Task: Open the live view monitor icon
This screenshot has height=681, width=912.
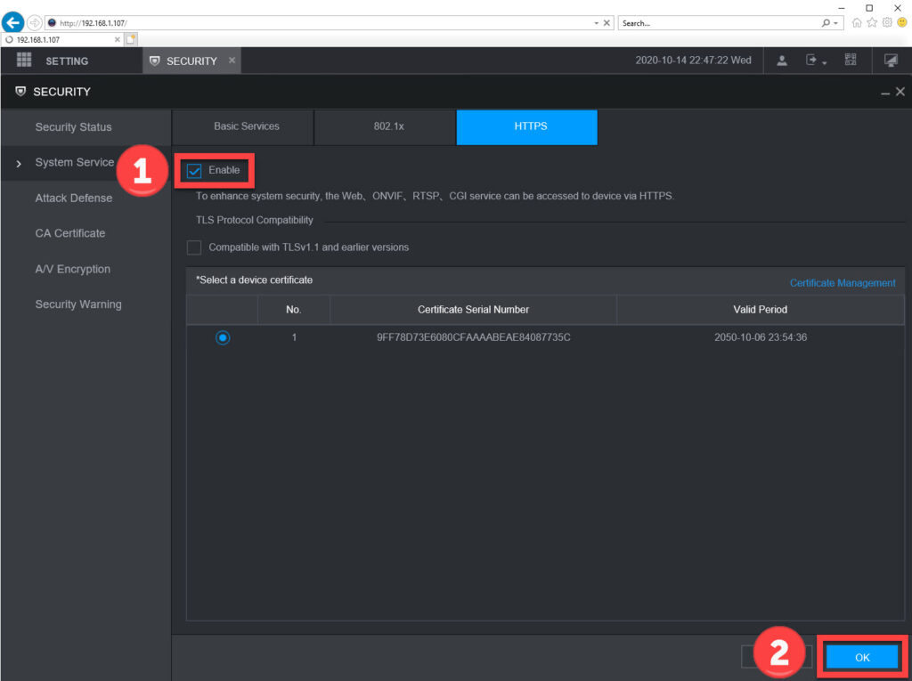Action: click(x=891, y=61)
